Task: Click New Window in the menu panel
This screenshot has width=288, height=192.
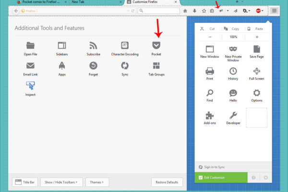Action: (x=210, y=52)
